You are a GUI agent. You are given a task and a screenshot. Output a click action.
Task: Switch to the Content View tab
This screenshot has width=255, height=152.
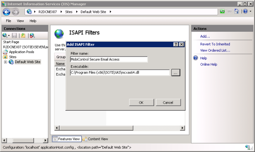(95, 139)
